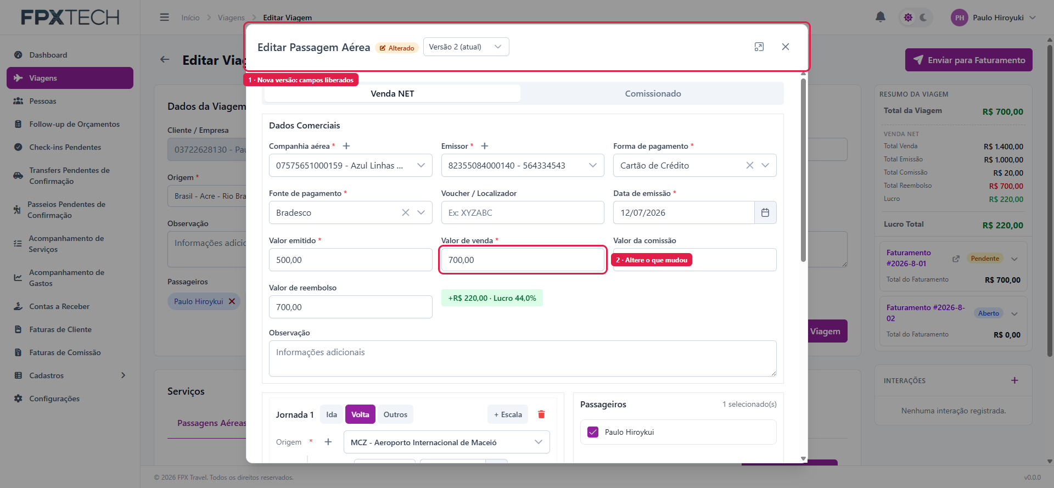Clear Cartão de Crédito selection

[750, 165]
